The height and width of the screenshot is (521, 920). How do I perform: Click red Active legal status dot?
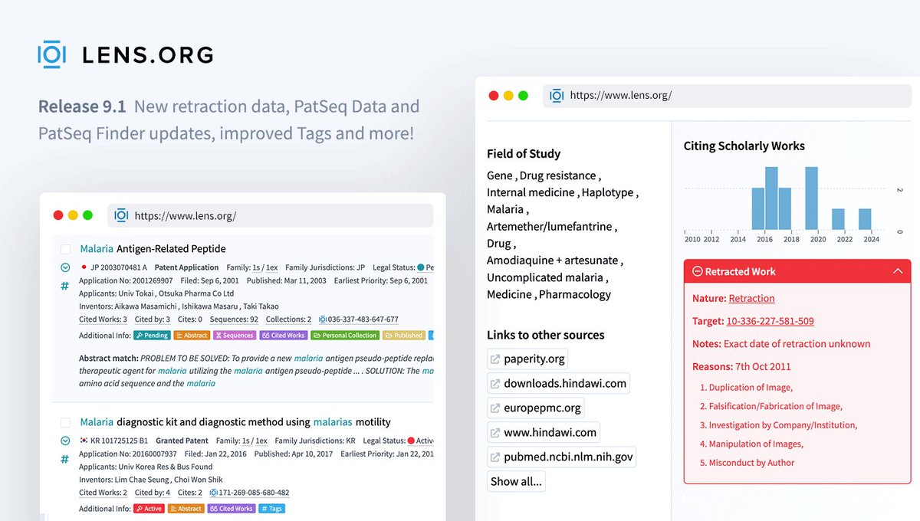pos(411,441)
